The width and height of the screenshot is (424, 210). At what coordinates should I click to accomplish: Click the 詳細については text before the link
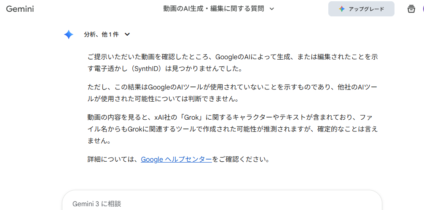pos(113,160)
